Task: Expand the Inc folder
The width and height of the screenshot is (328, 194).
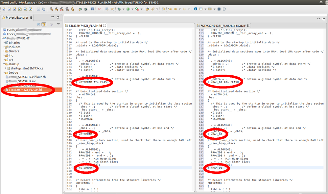Action: [x=4, y=55]
